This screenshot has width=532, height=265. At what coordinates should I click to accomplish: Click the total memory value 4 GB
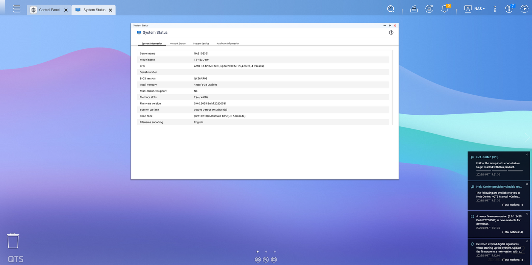click(205, 85)
